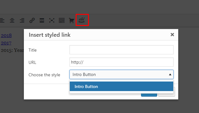Click the 'Insert styled link' heading

(x=50, y=35)
